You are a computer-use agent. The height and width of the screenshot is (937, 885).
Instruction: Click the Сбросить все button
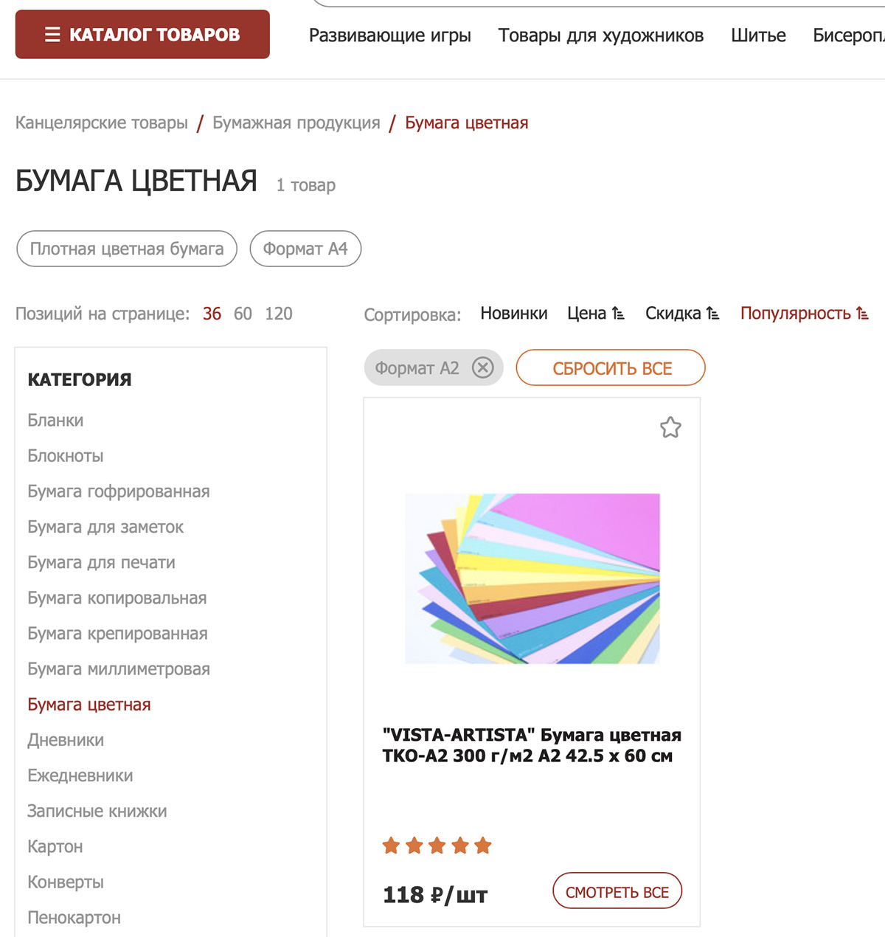[x=611, y=367]
